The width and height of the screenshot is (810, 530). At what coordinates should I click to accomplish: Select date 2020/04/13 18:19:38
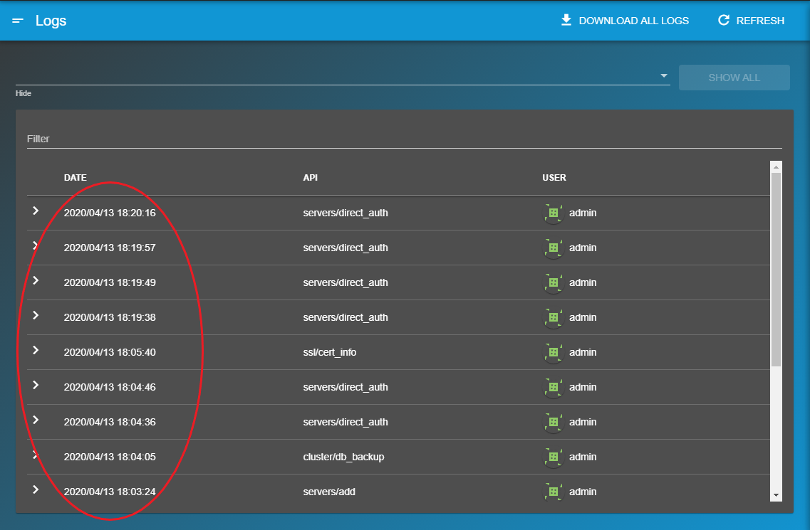pyautogui.click(x=110, y=317)
